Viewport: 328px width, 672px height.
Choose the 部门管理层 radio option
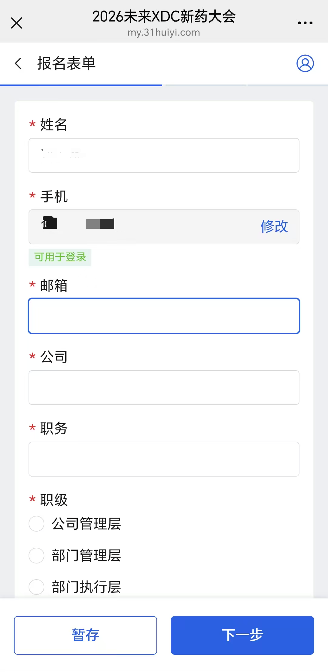tap(36, 555)
